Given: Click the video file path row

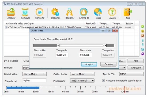Looking at the screenshot, I should (x=46, y=27).
